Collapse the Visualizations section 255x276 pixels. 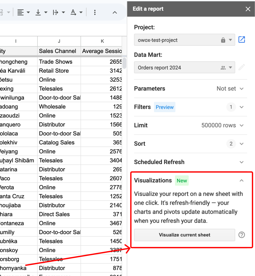pyautogui.click(x=242, y=180)
